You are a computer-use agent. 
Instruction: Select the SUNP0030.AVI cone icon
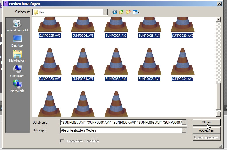(50, 62)
